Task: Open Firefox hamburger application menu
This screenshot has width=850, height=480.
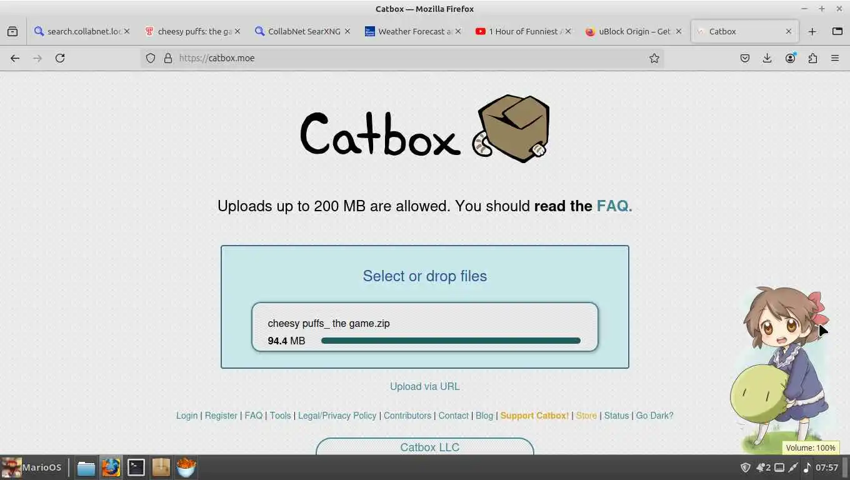Action: (835, 58)
